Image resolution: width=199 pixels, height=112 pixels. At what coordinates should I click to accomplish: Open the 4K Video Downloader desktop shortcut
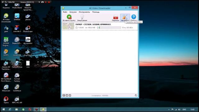click(6, 18)
